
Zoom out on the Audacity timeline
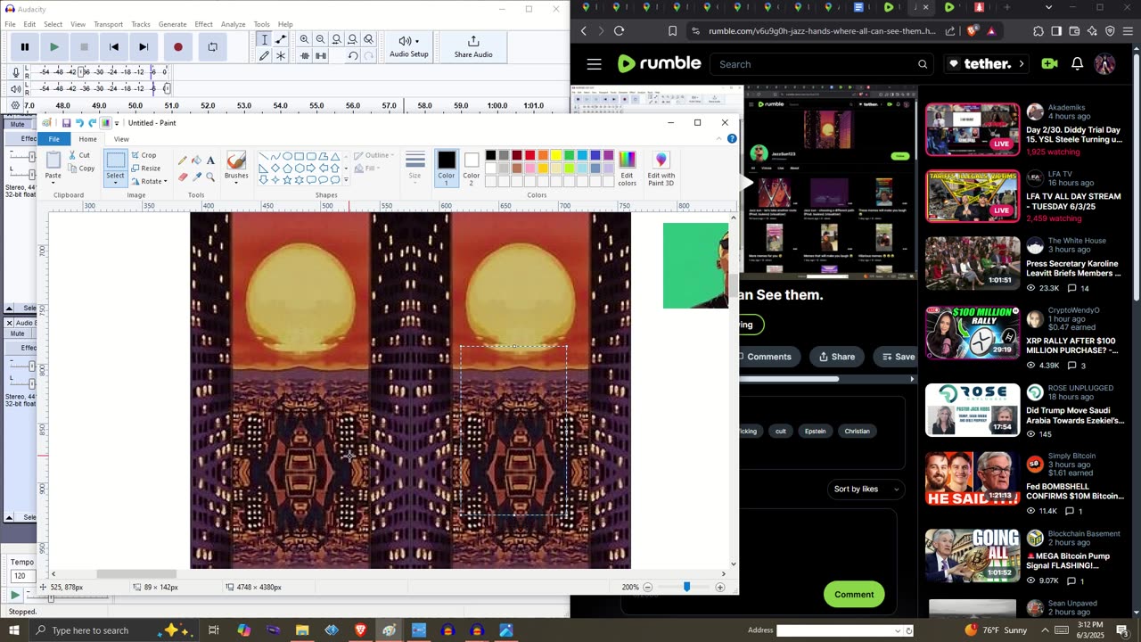click(321, 40)
